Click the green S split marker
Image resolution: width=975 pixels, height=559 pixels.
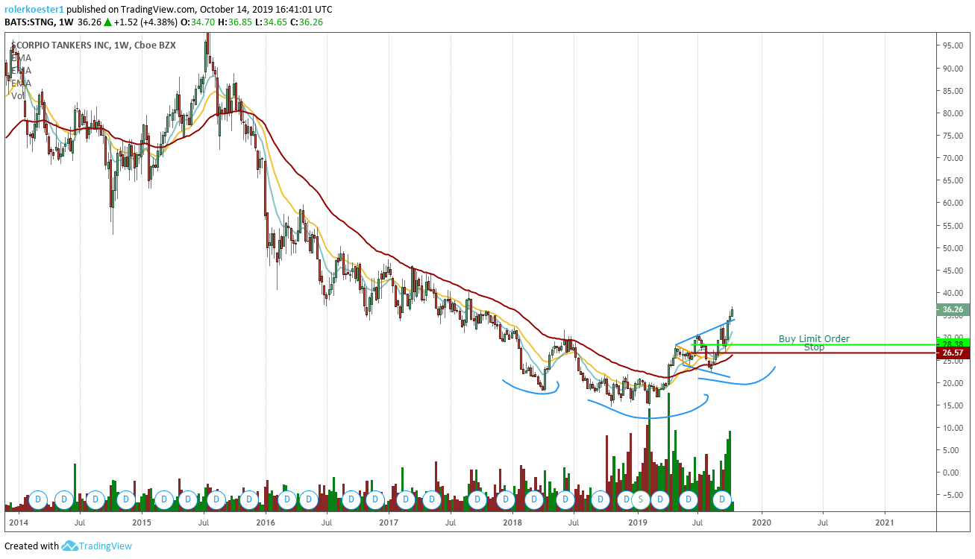640,499
